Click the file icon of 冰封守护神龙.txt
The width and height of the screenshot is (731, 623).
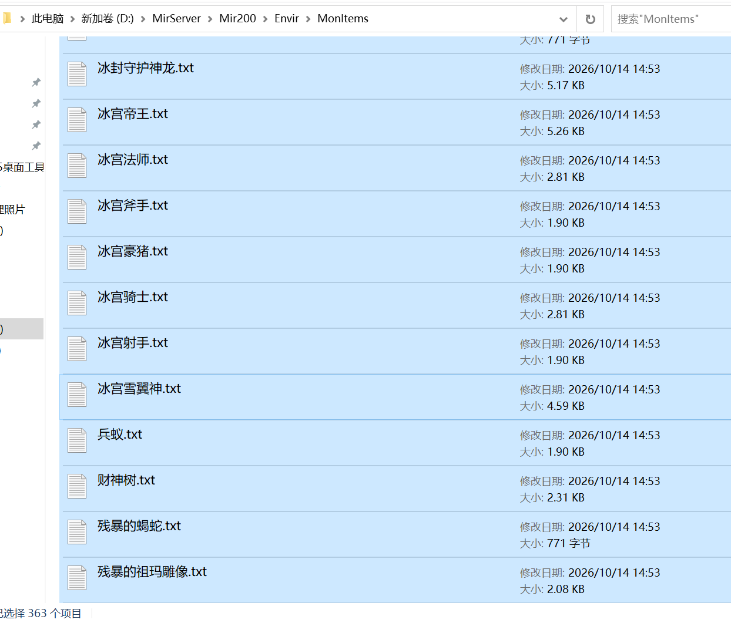click(x=77, y=75)
